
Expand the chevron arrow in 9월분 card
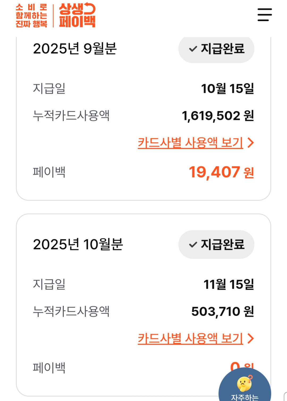click(x=251, y=143)
